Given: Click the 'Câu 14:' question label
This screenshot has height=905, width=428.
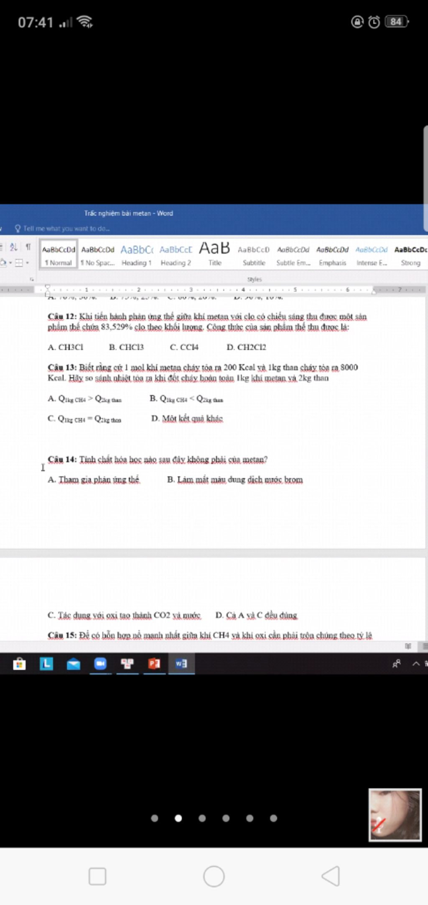Looking at the screenshot, I should 62,459.
